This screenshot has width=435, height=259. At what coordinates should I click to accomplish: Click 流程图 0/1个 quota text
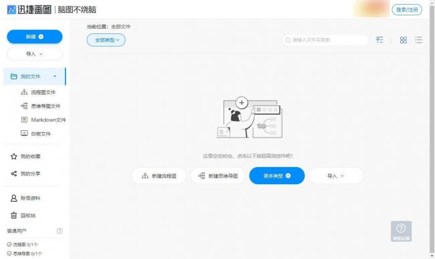tap(25, 244)
